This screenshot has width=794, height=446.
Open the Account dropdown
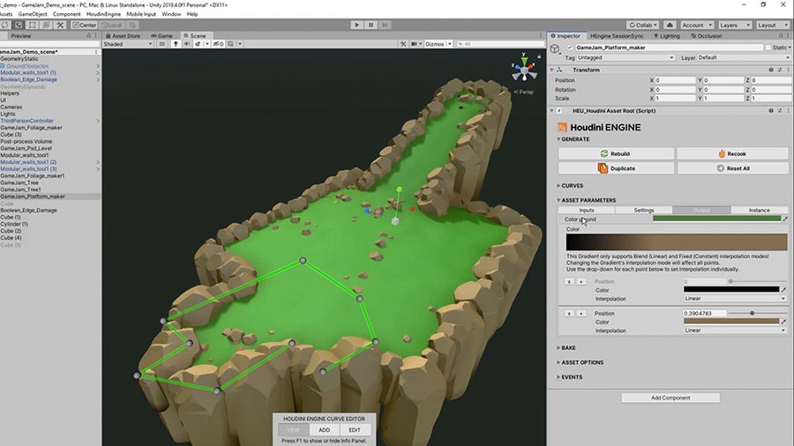coord(697,25)
